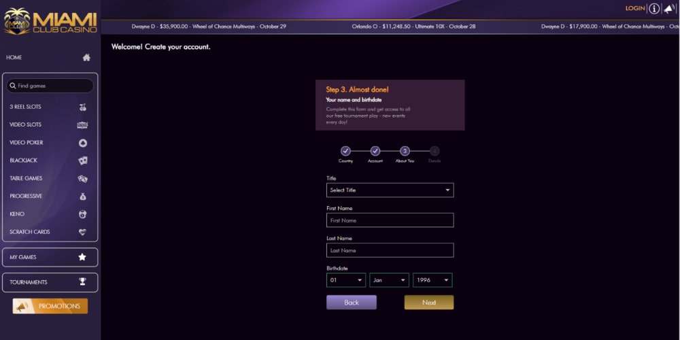680x340 pixels.
Task: Click the poker chip icon beside Video Poker
Action: pos(83,143)
